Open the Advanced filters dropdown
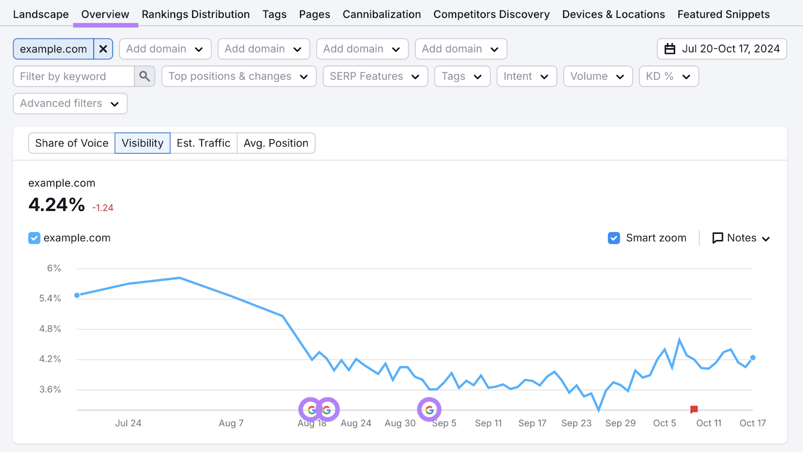 tap(69, 103)
